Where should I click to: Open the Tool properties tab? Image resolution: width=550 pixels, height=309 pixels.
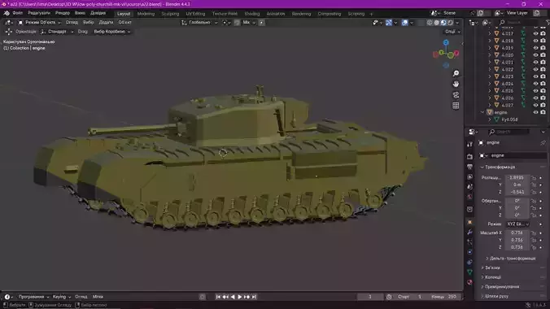(470, 144)
